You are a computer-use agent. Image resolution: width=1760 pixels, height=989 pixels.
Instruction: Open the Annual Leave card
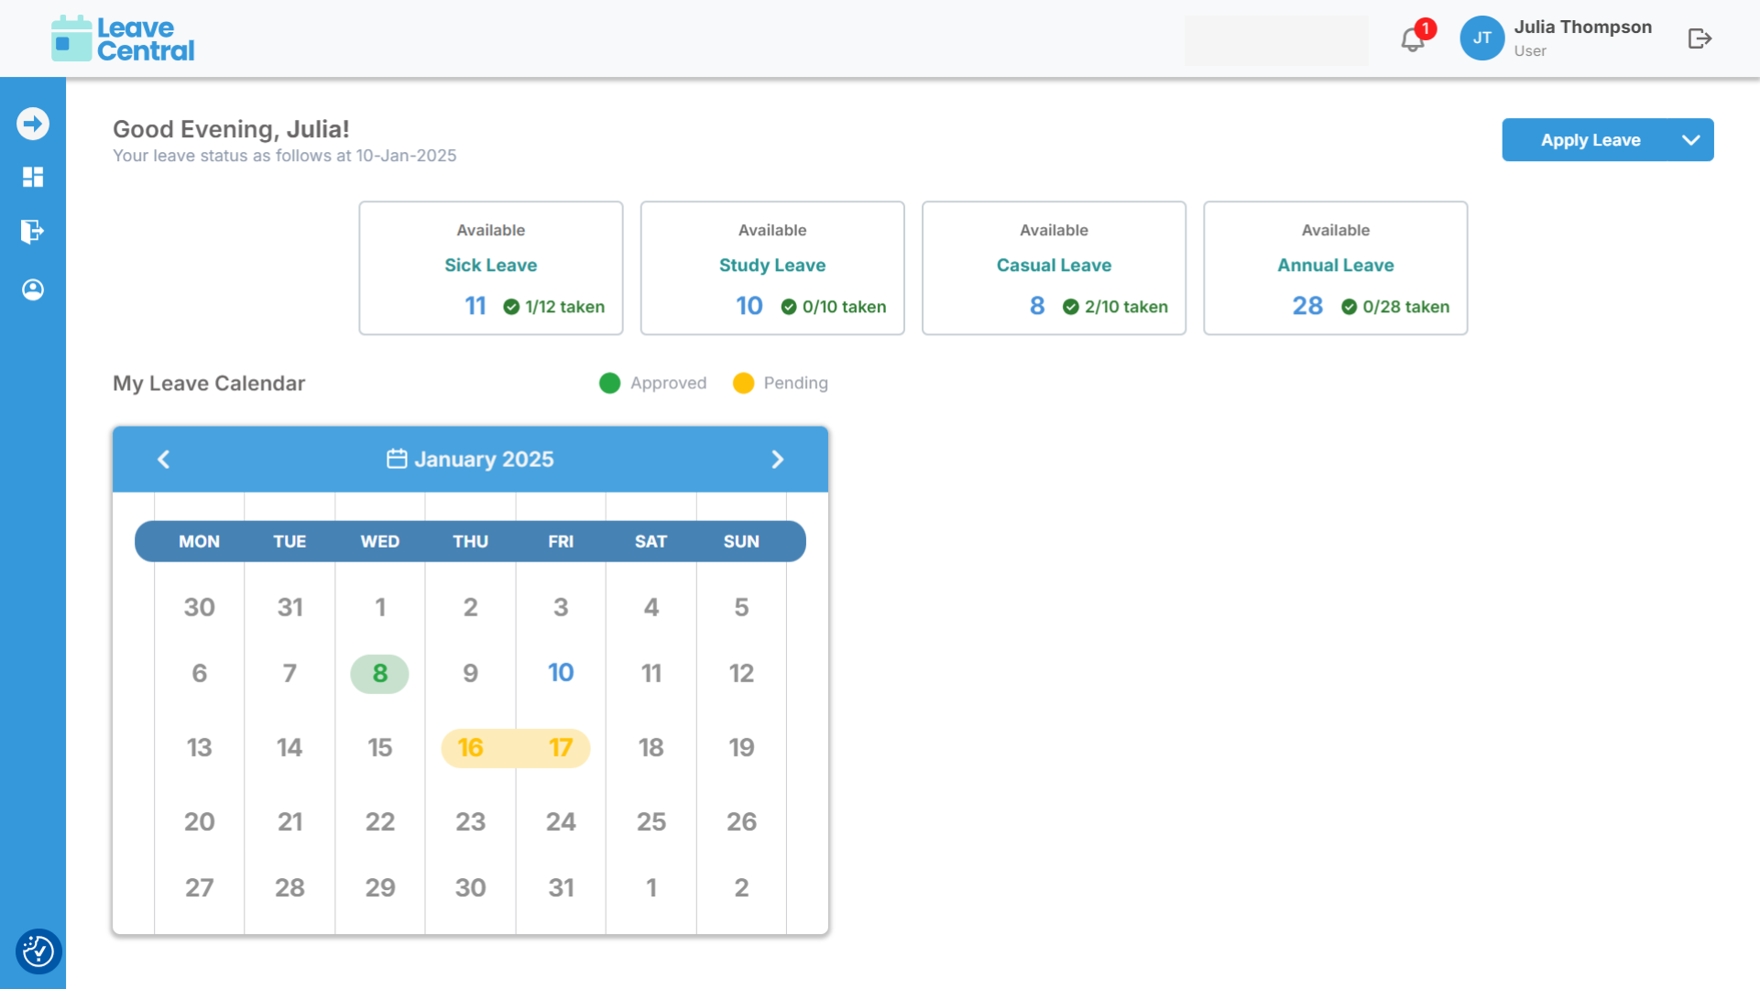coord(1335,267)
